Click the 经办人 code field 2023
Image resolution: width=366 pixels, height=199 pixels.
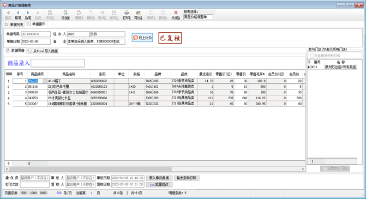(x=78, y=34)
